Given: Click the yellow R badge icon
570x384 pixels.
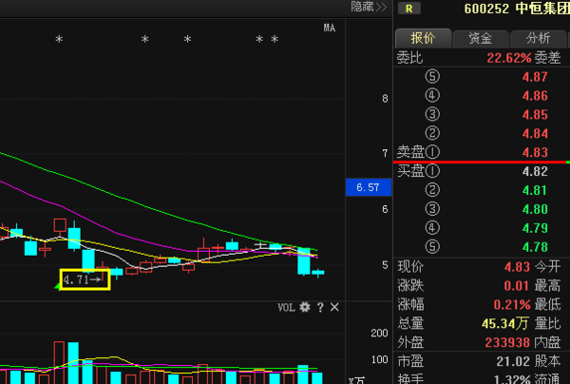Looking at the screenshot, I should point(408,9).
